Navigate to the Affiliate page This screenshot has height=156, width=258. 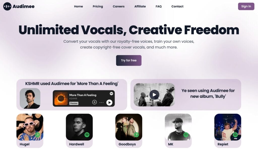(x=140, y=6)
